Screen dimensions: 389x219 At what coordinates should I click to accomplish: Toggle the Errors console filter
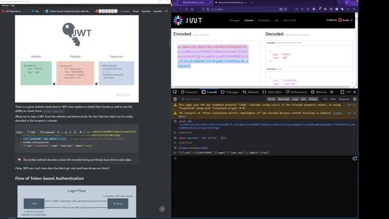click(271, 99)
